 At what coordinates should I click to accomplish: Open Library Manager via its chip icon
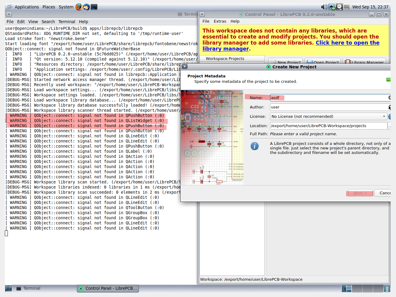coord(347,61)
